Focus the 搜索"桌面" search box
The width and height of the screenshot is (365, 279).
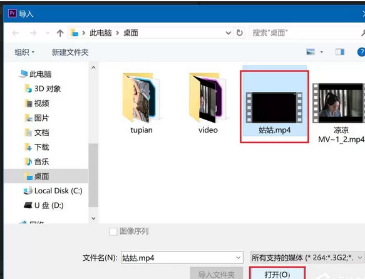click(x=307, y=33)
